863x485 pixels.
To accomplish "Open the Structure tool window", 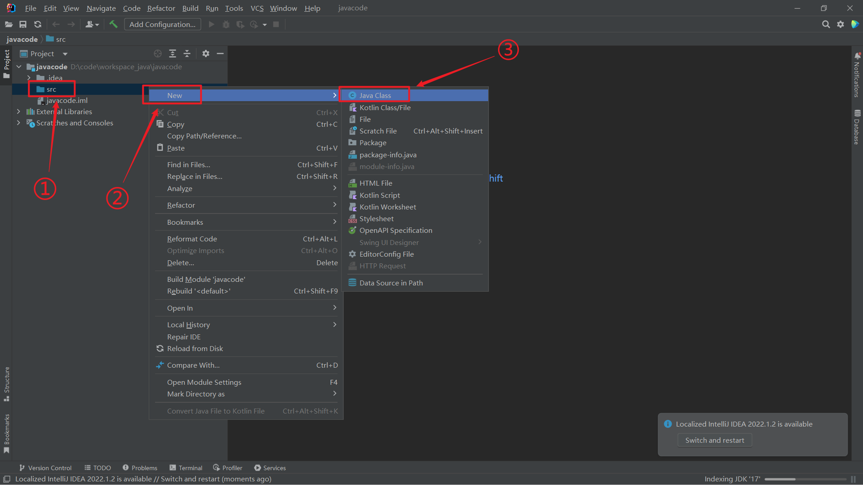I will pyautogui.click(x=7, y=384).
